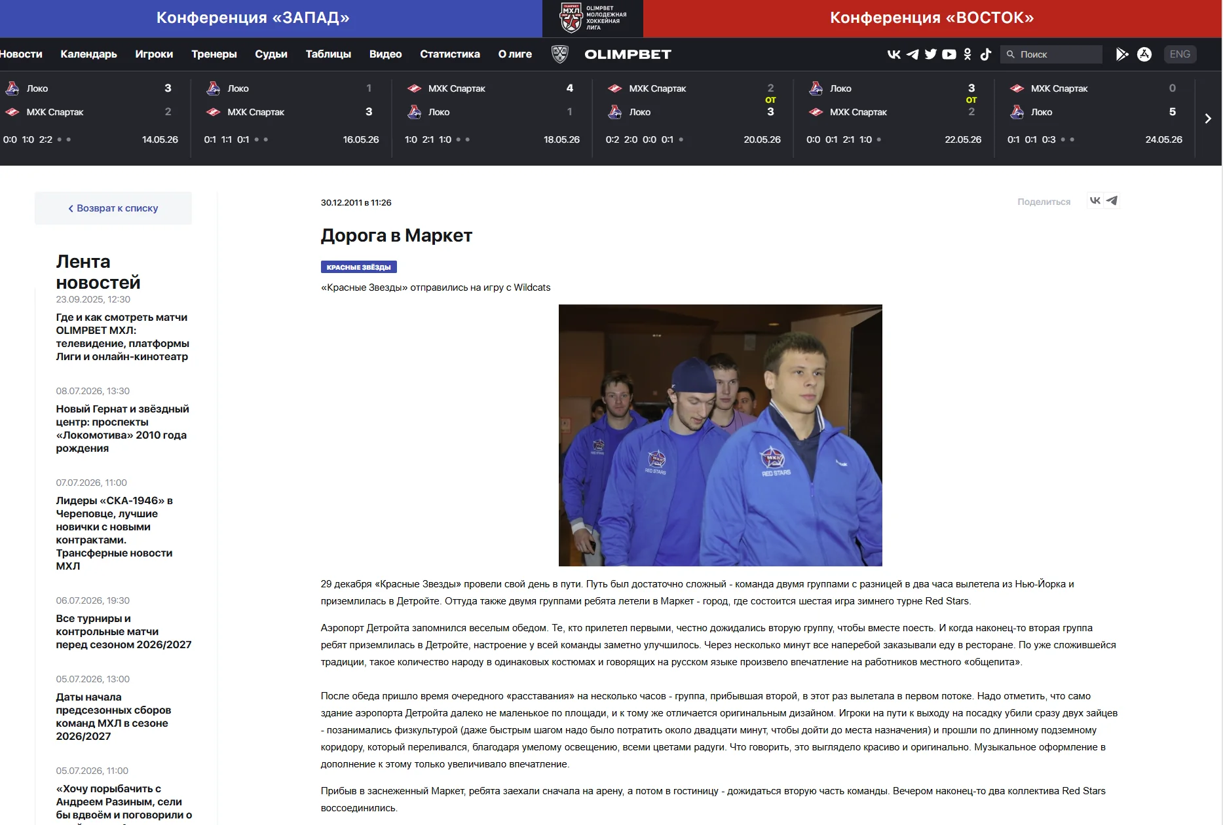Switch language with ENG button

[x=1180, y=54]
